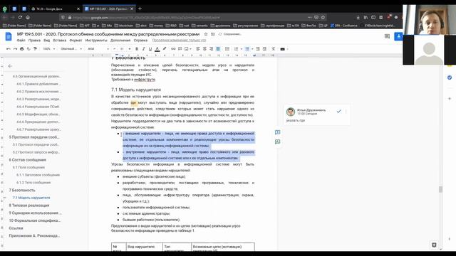This screenshot has width=456, height=256.
Task: Reload the page in the browser
Action: click(20, 17)
